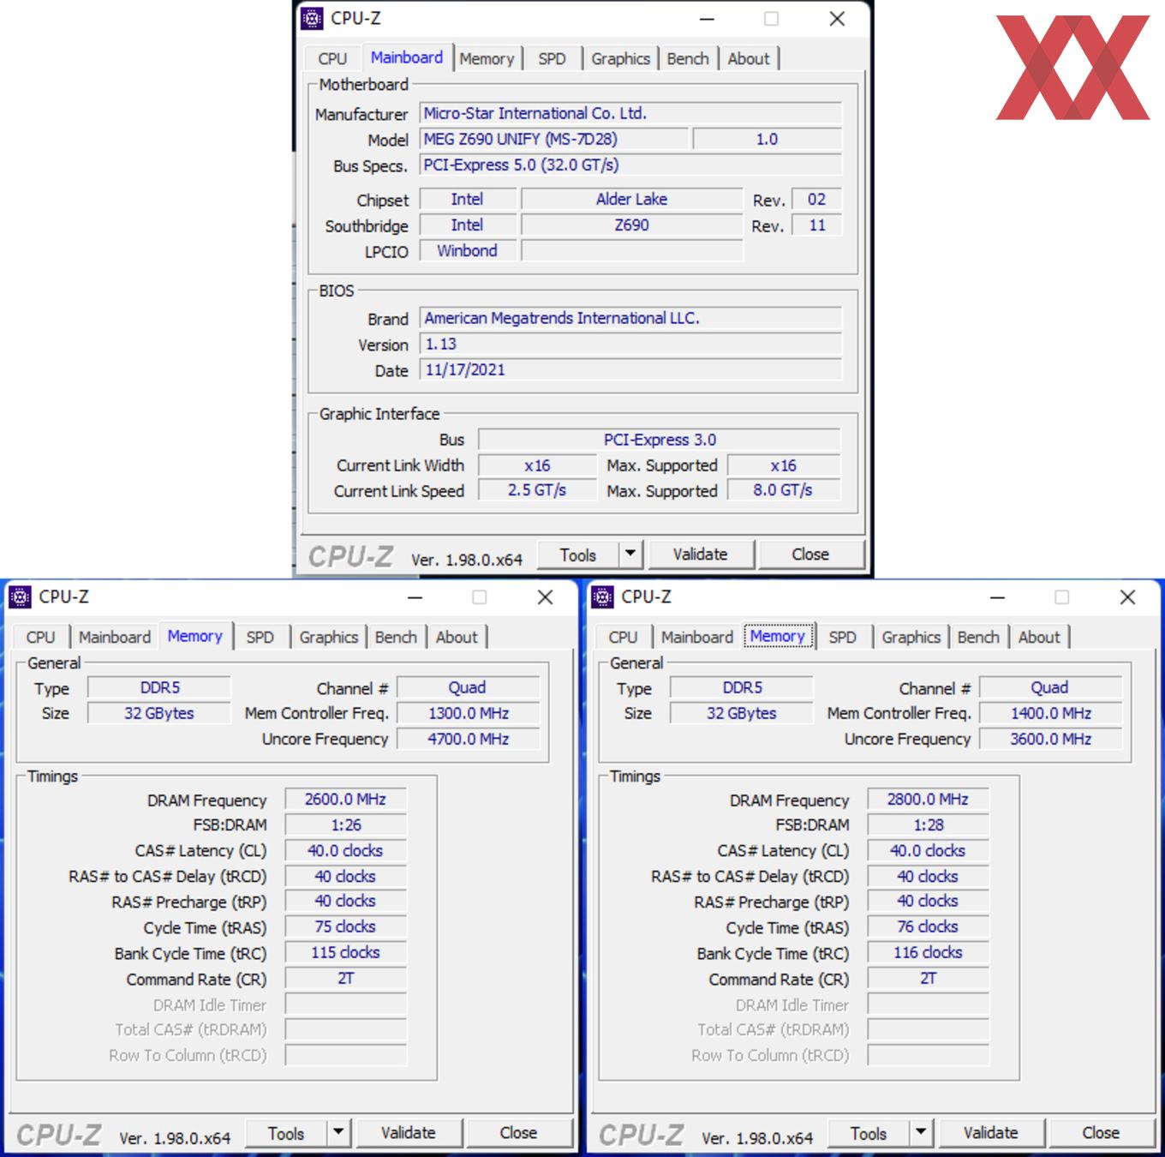Click Tools button in top Mainboard window
Image resolution: width=1165 pixels, height=1157 pixels.
point(578,555)
